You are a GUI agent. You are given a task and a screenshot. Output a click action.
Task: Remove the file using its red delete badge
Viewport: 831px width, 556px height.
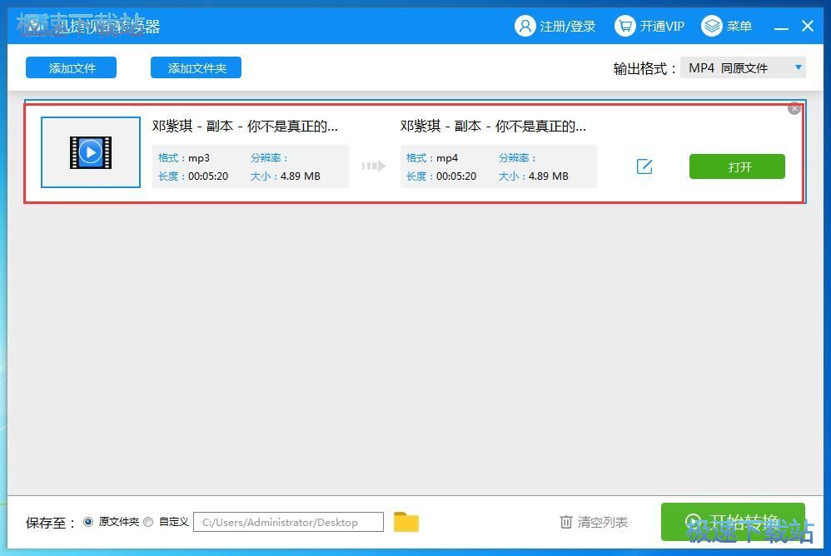click(794, 108)
